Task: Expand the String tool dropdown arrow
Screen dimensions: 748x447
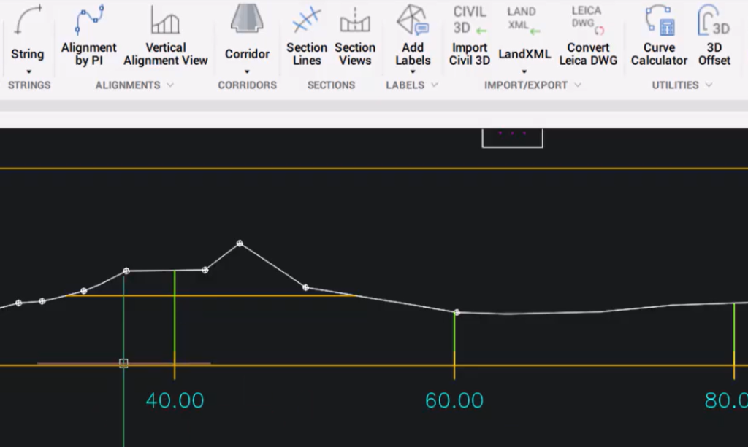Action: pos(28,69)
